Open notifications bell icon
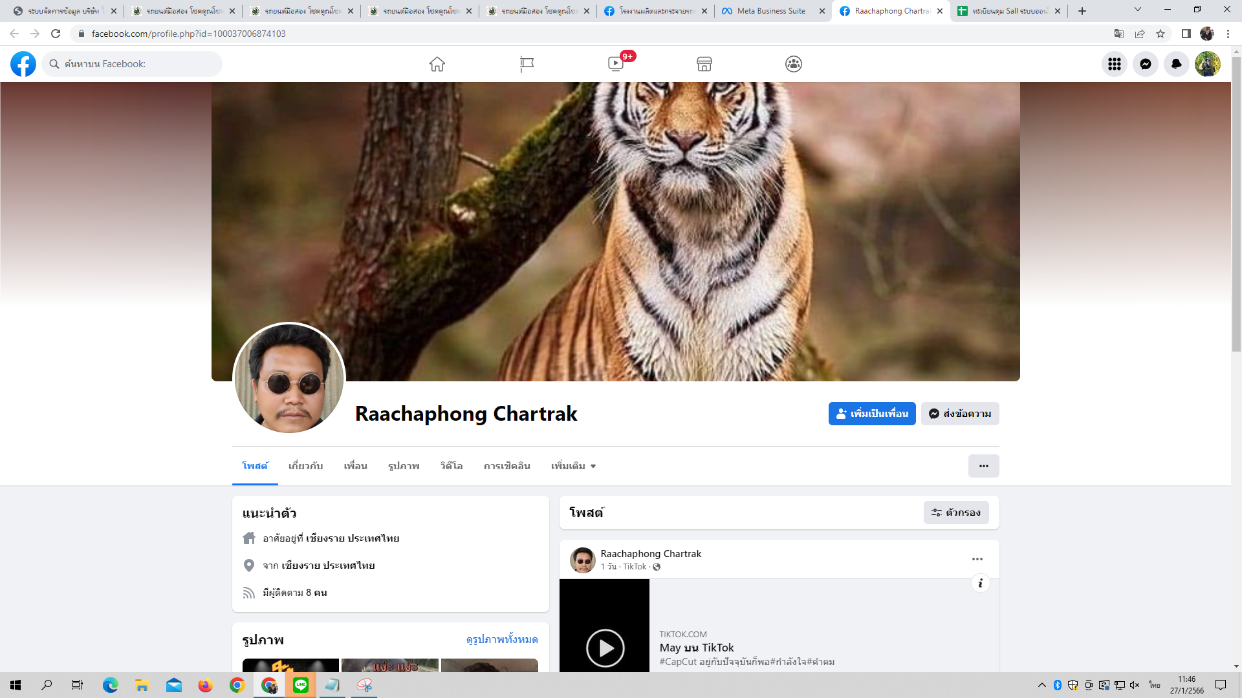The image size is (1242, 698). pyautogui.click(x=1176, y=64)
